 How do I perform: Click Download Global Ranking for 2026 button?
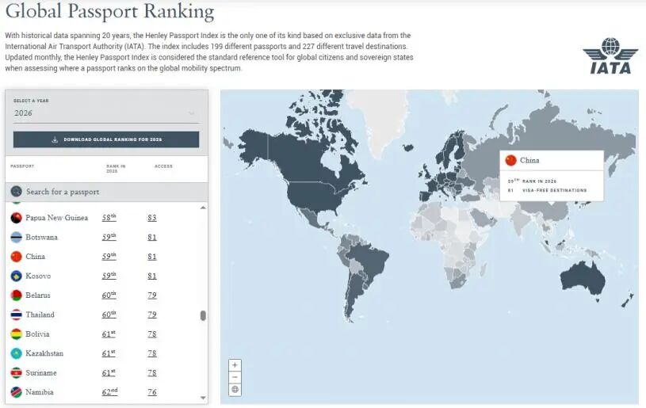click(106, 139)
